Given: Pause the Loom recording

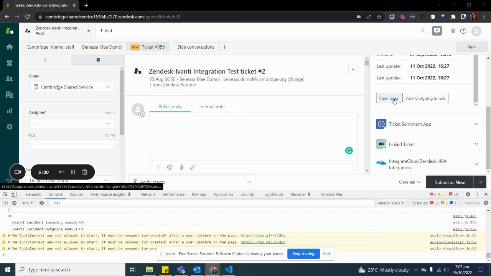Looking at the screenshot, I should (73, 172).
